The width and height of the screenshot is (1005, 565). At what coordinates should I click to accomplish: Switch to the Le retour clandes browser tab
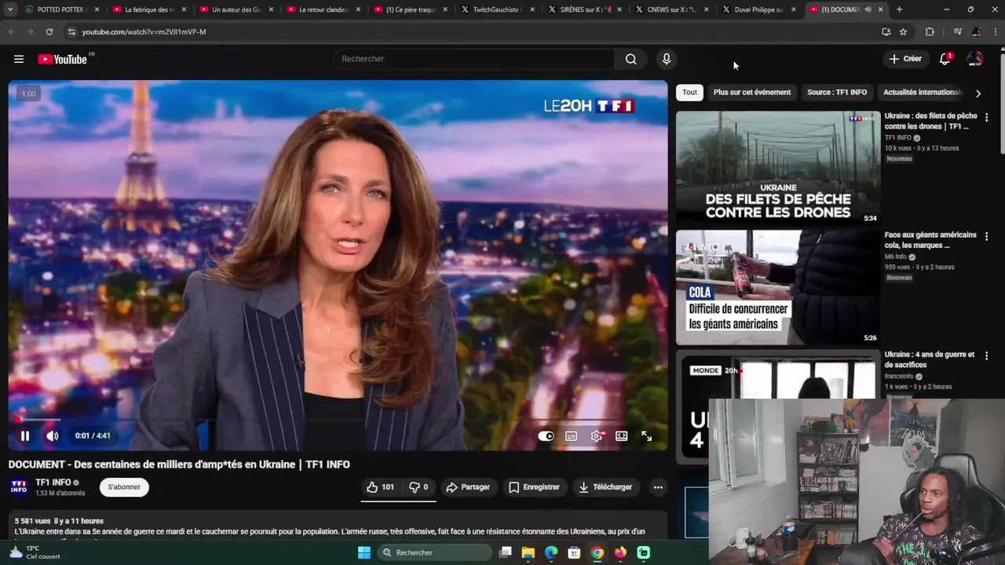point(323,9)
